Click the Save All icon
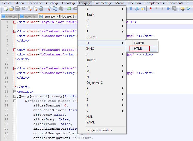 (23, 9)
